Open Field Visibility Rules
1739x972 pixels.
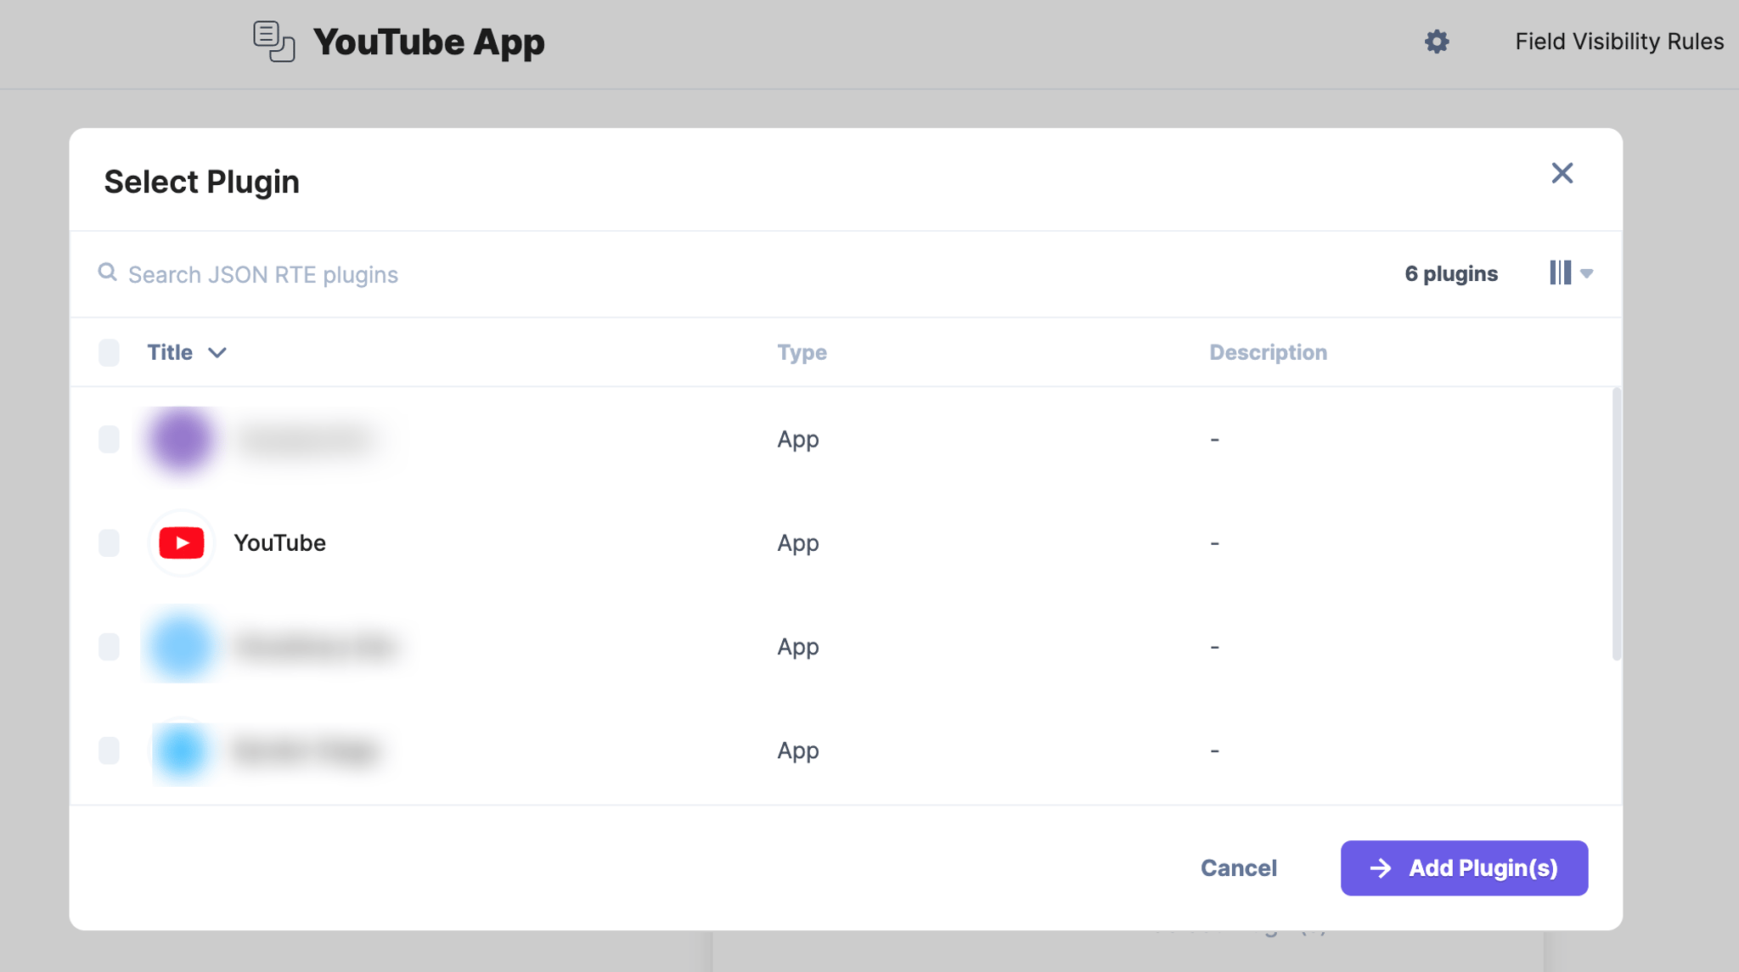coord(1618,42)
